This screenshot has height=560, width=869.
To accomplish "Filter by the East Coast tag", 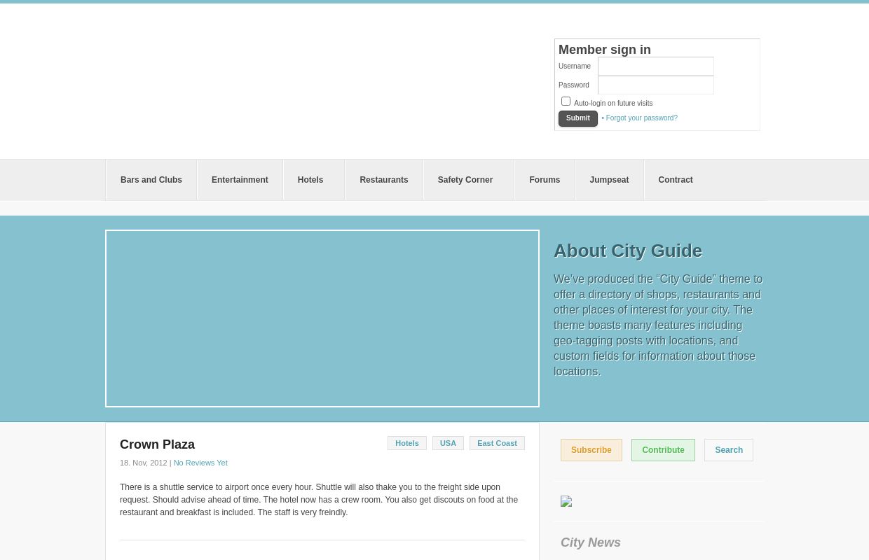I will (x=497, y=443).
